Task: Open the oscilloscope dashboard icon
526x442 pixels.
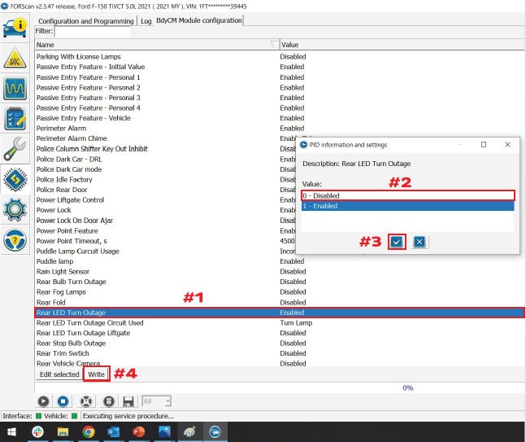Action: pos(15,89)
